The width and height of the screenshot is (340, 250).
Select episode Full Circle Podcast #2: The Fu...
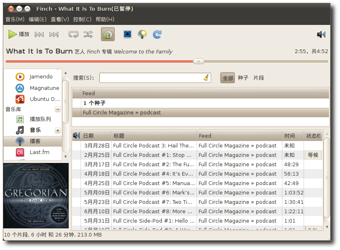point(197,164)
